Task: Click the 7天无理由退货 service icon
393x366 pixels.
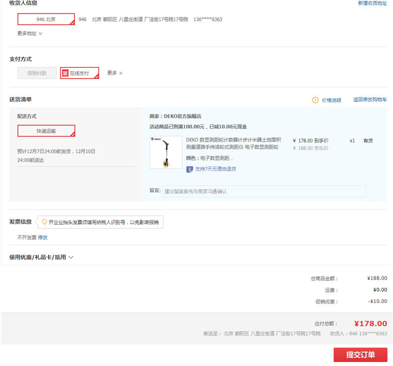Action: [x=189, y=169]
